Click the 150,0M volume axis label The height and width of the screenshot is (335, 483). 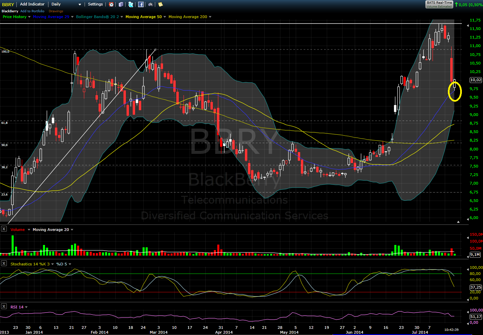(476, 235)
